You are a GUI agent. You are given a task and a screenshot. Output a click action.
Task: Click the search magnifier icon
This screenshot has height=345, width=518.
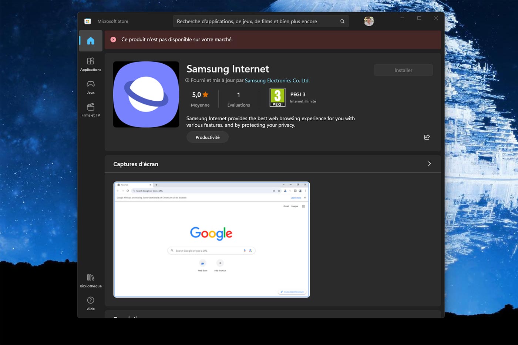[x=342, y=21]
